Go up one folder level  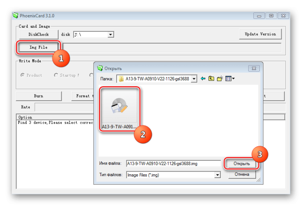(211, 79)
